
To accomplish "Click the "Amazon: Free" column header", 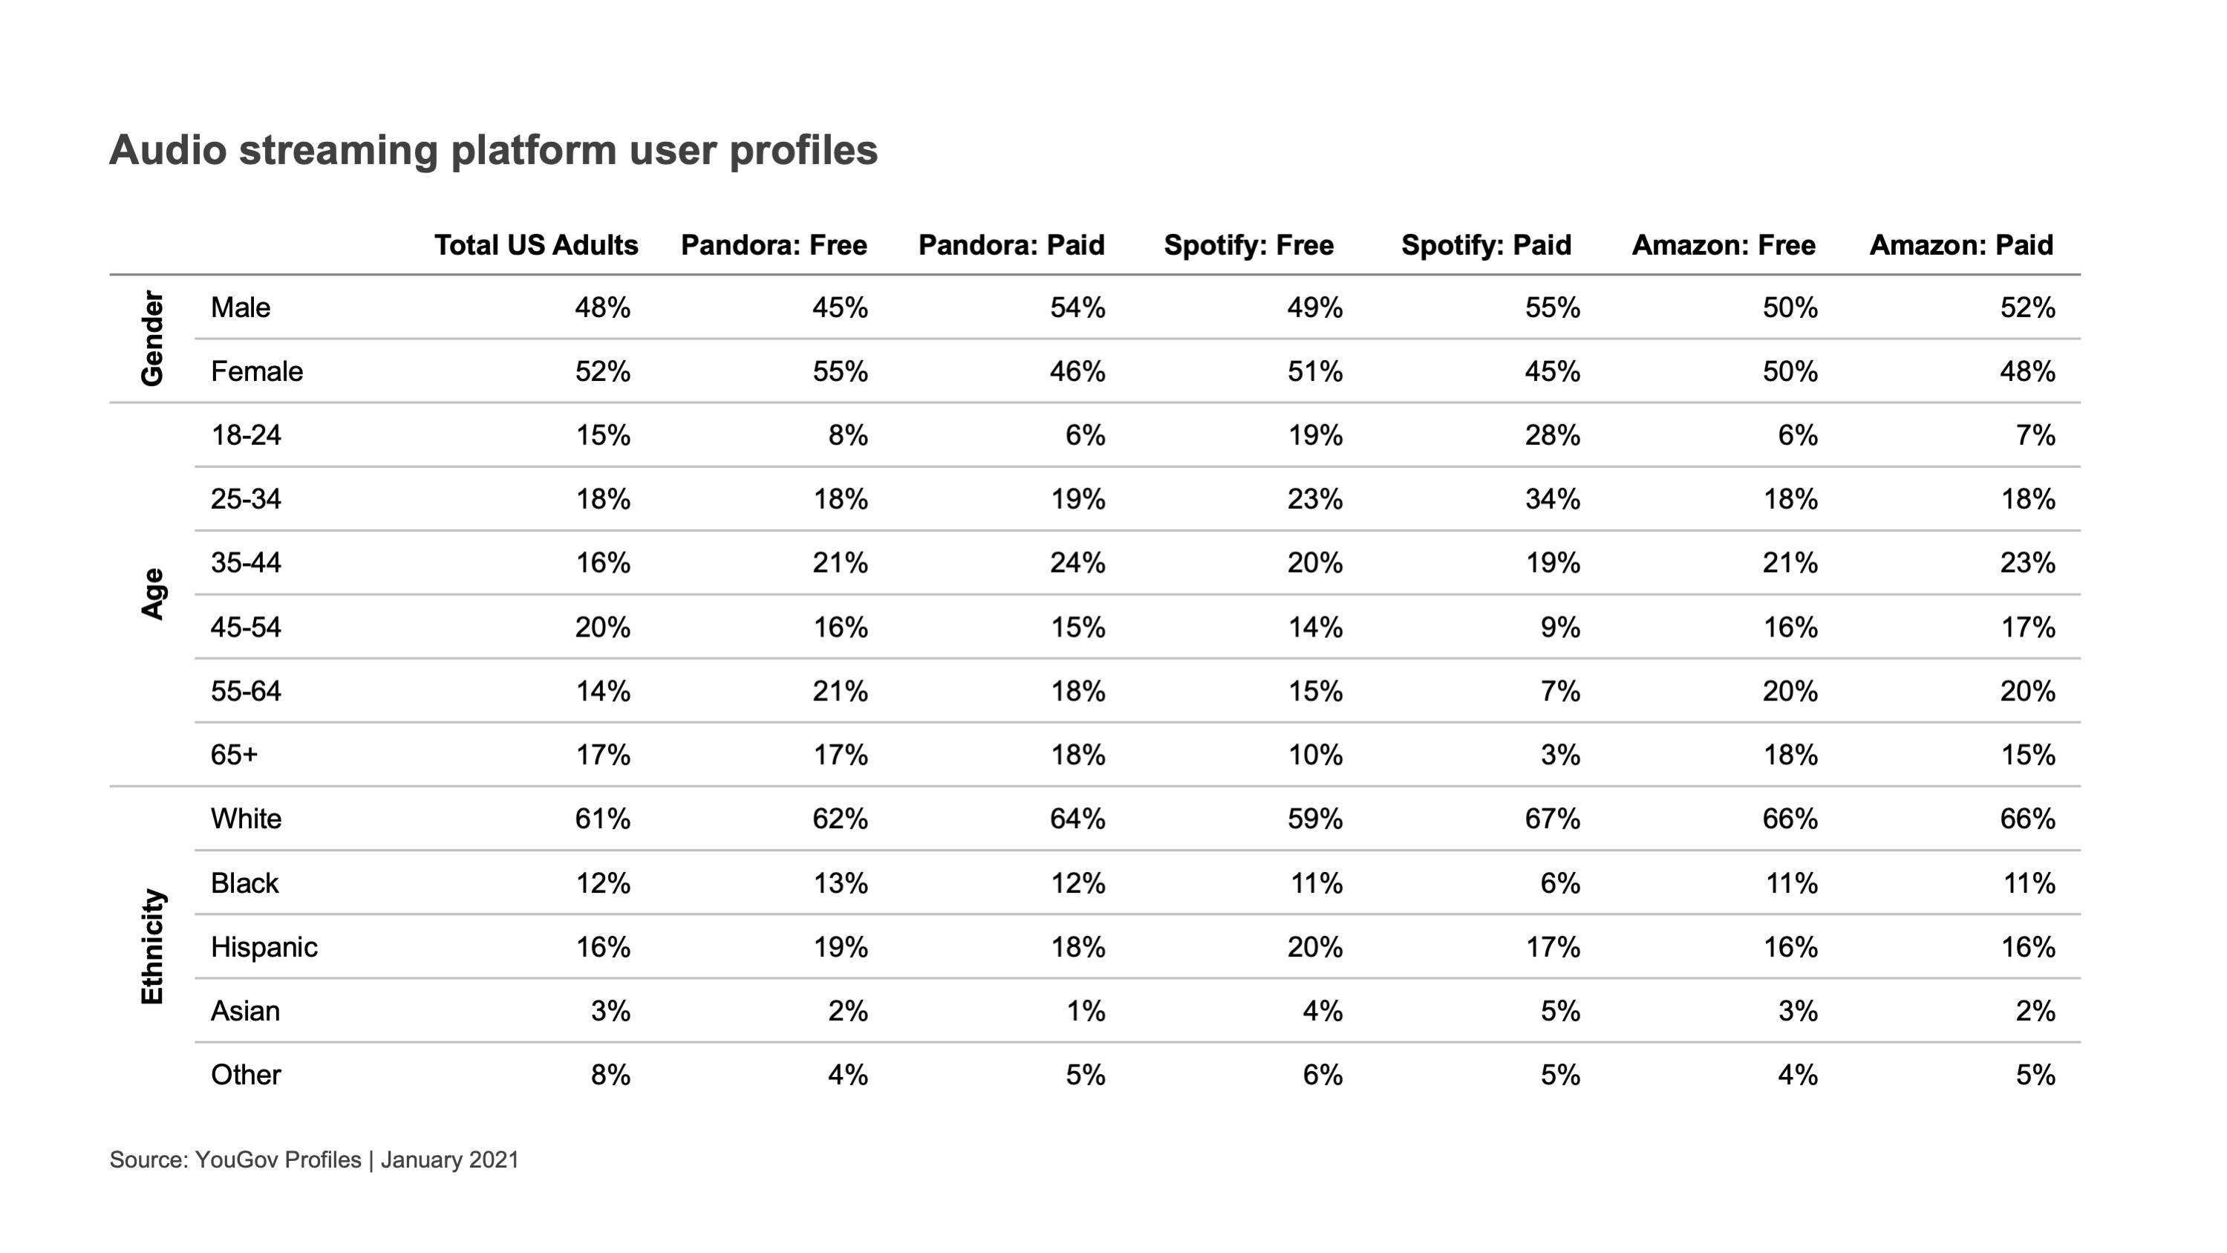I will coord(1723,246).
